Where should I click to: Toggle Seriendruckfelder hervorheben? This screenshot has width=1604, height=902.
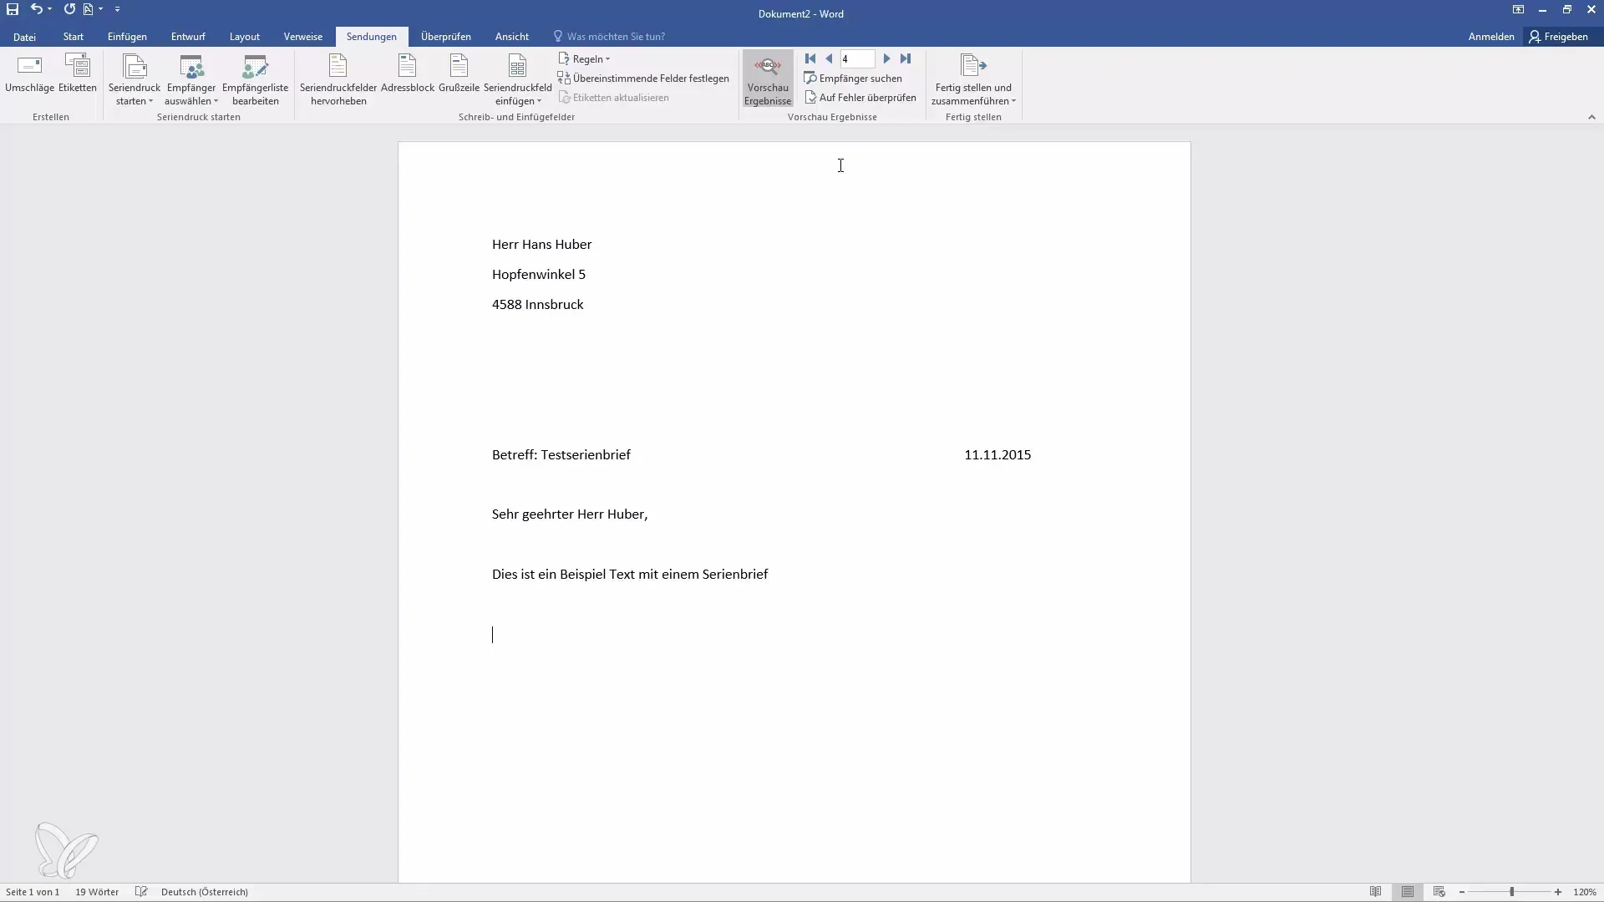(x=338, y=80)
